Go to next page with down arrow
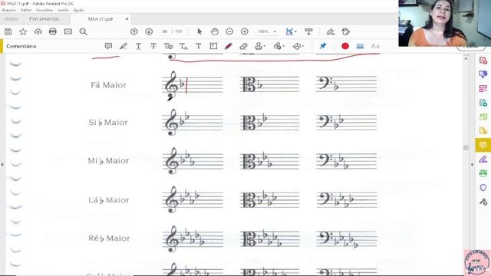491x276 pixels. point(149,31)
